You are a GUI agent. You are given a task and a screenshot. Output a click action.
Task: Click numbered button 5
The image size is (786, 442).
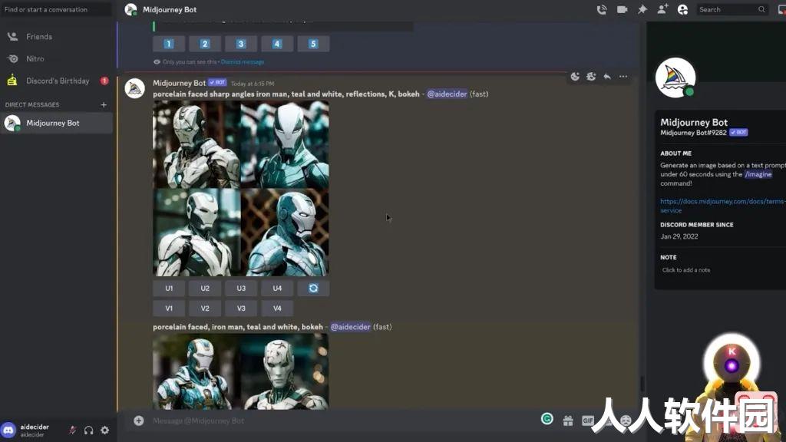coord(313,44)
